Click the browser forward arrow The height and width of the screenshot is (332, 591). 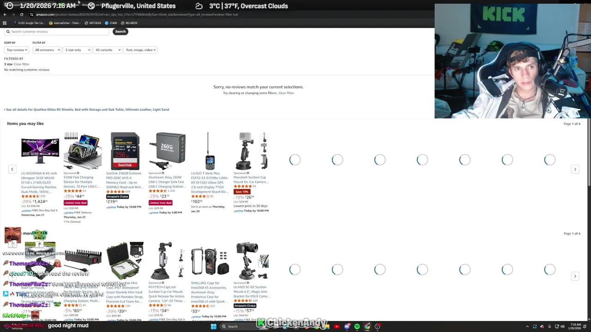13,14
